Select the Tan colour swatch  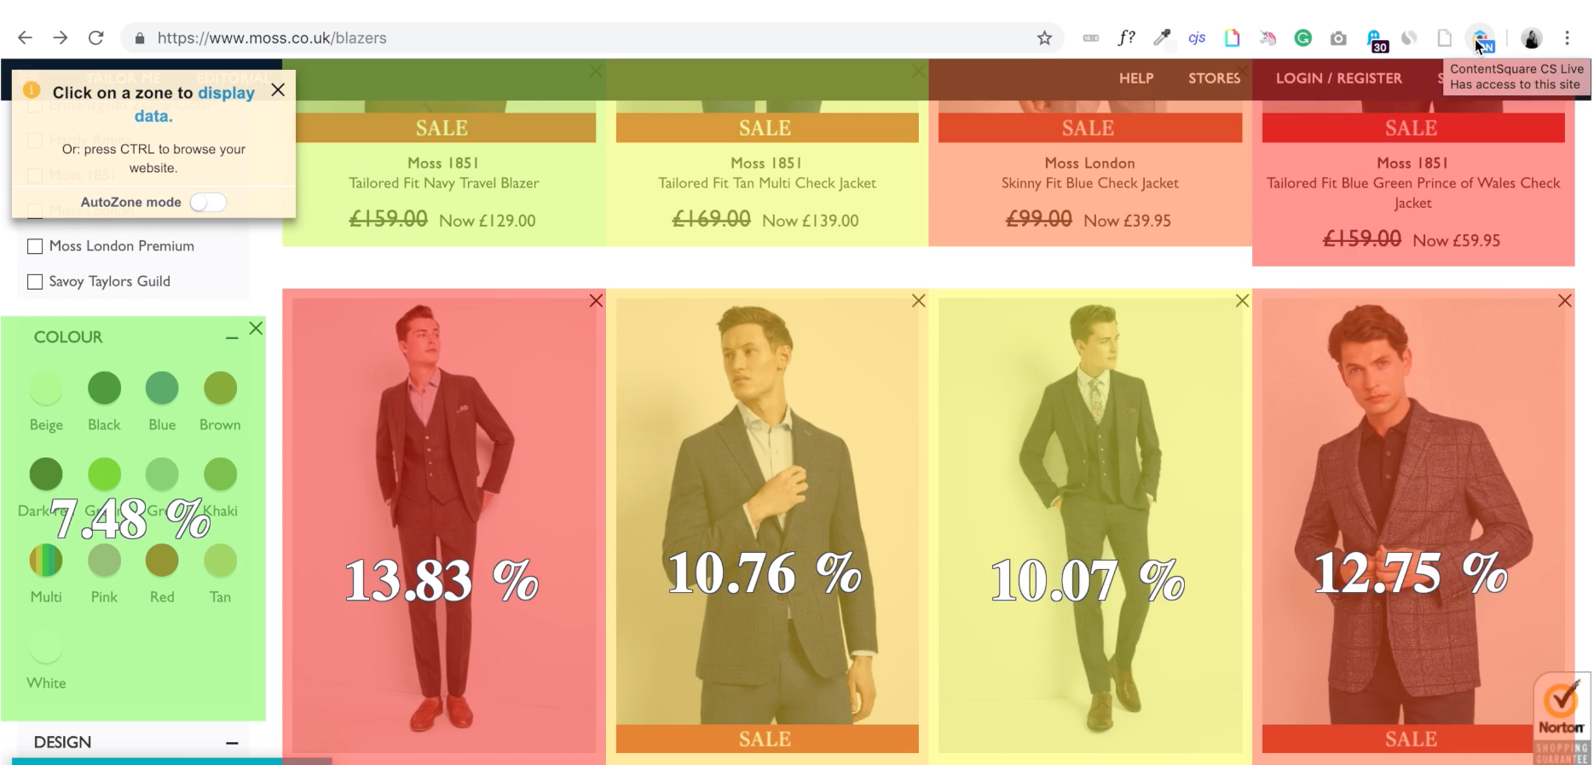(x=220, y=561)
